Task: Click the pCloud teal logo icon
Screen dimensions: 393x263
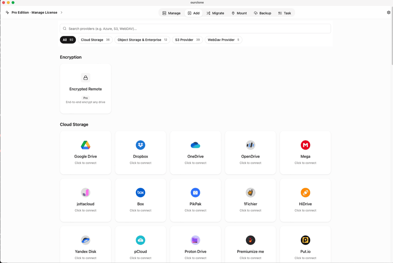Action: coord(140,240)
